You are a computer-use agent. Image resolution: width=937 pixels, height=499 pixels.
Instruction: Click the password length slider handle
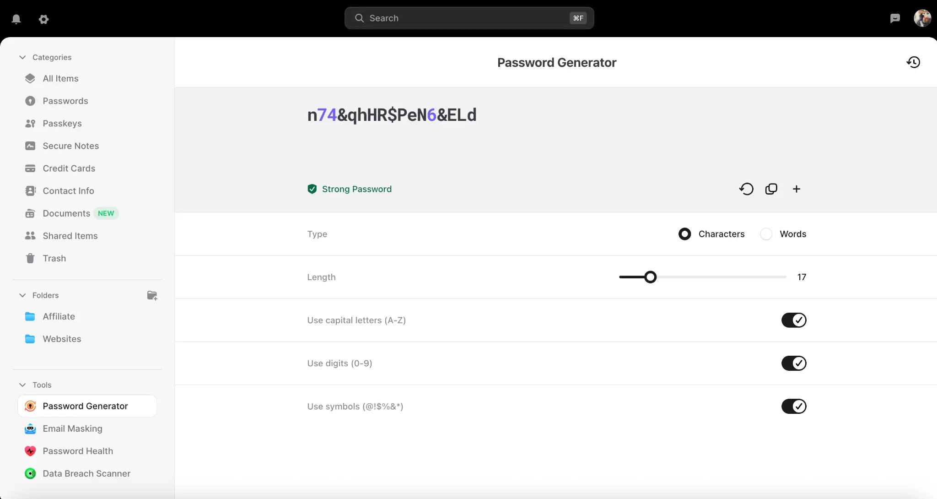650,277
